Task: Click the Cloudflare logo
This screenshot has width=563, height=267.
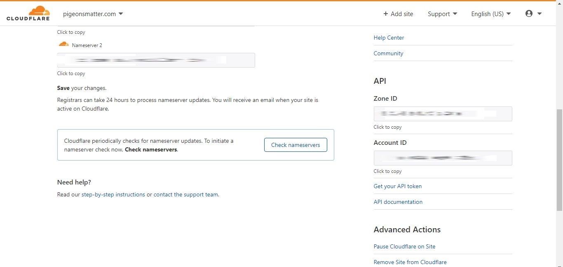Action: 28,13
